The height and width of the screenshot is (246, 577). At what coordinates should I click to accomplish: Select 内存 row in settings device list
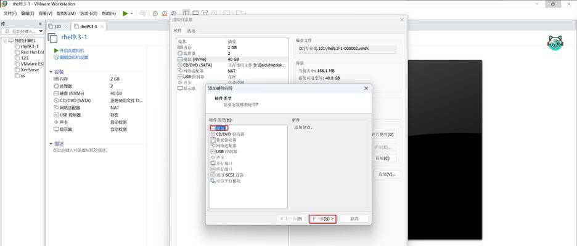(x=232, y=48)
